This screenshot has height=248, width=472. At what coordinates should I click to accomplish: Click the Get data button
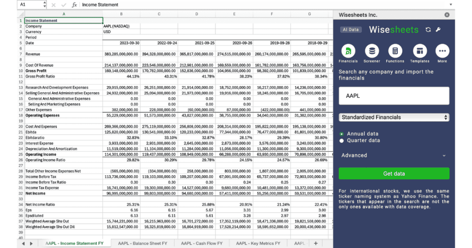[394, 173]
